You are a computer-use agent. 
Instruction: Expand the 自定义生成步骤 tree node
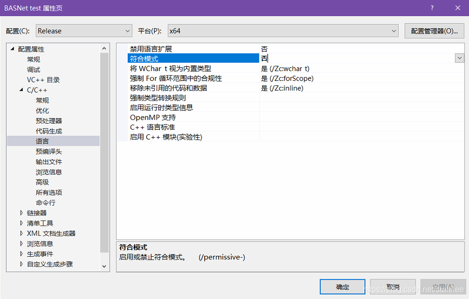21,264
